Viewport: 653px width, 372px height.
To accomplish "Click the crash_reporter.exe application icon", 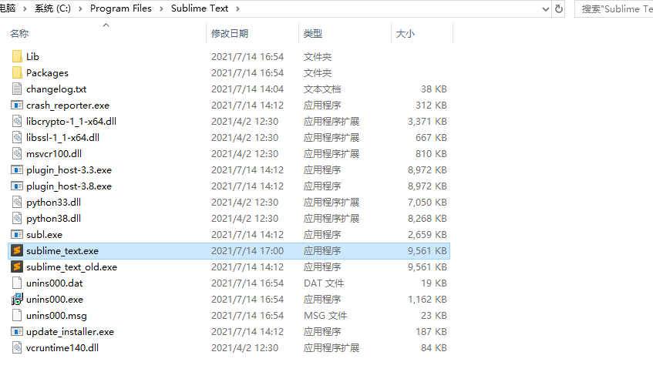I will (x=17, y=106).
